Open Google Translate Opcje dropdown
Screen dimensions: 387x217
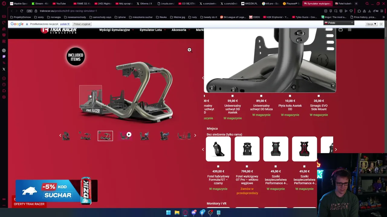click(371, 24)
